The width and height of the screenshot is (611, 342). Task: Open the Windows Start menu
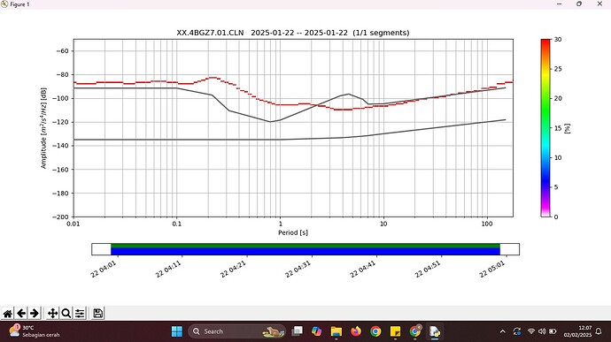[177, 331]
